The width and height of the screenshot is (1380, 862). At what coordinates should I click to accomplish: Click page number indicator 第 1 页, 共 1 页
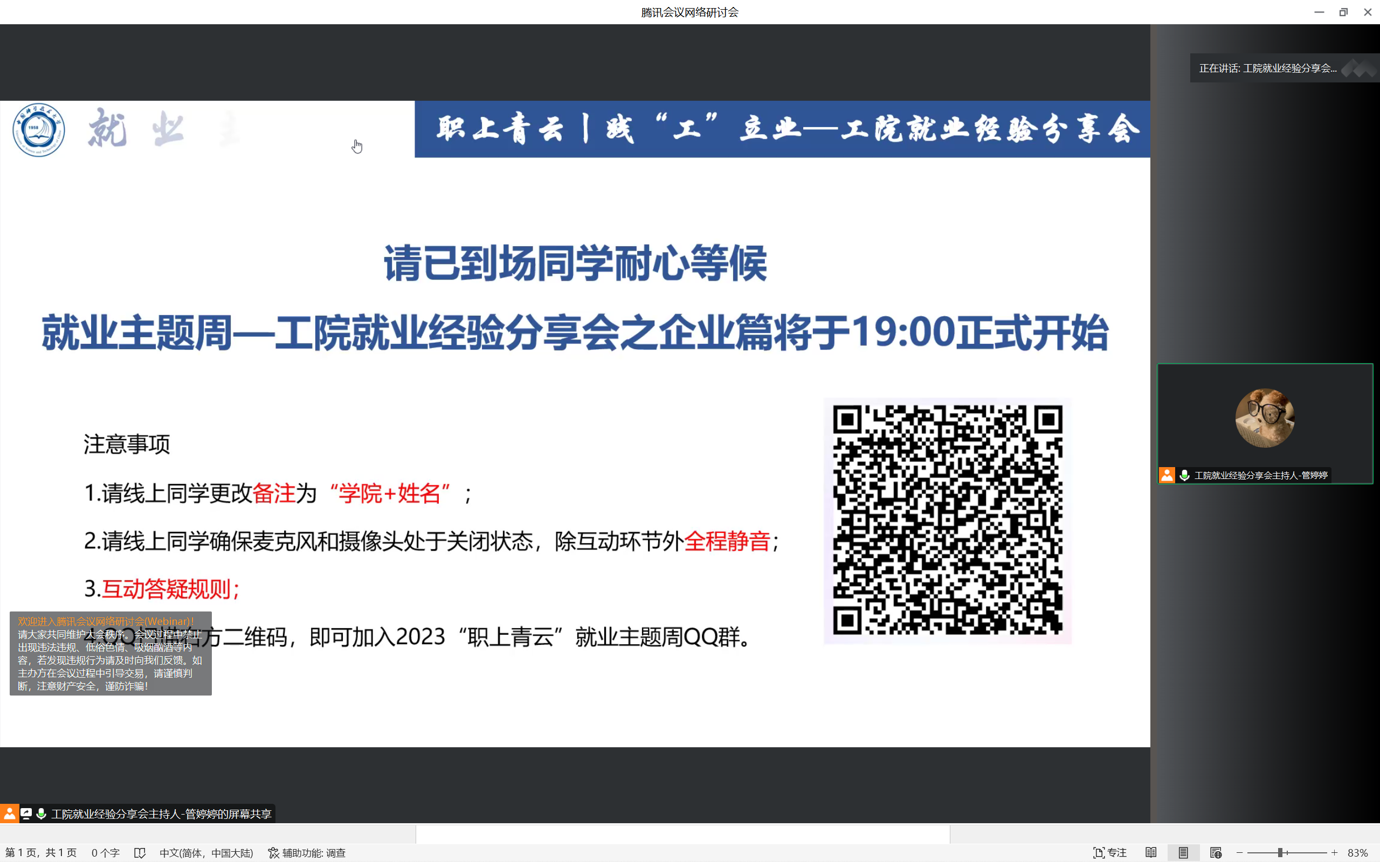(41, 853)
